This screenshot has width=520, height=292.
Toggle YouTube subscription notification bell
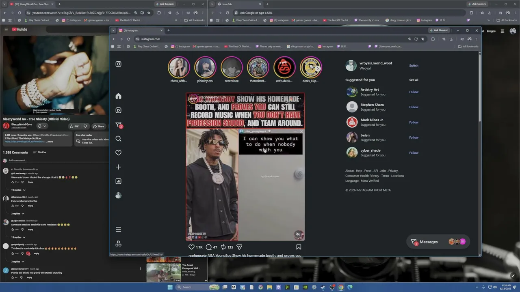(42, 126)
